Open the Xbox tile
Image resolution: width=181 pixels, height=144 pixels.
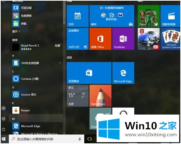click(149, 16)
